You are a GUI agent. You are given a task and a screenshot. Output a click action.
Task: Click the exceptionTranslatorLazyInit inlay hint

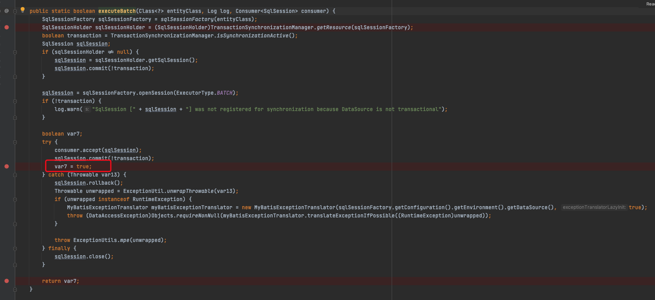point(594,207)
